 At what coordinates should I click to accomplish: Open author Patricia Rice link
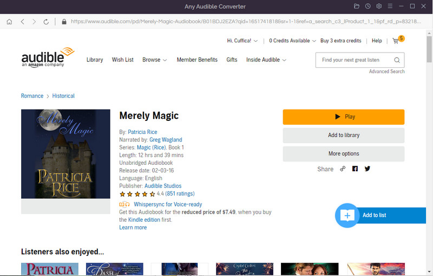(142, 132)
